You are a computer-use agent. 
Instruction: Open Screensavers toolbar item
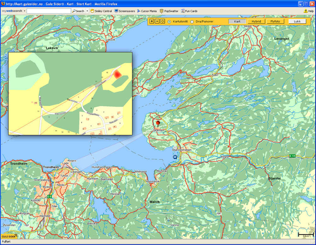point(125,11)
